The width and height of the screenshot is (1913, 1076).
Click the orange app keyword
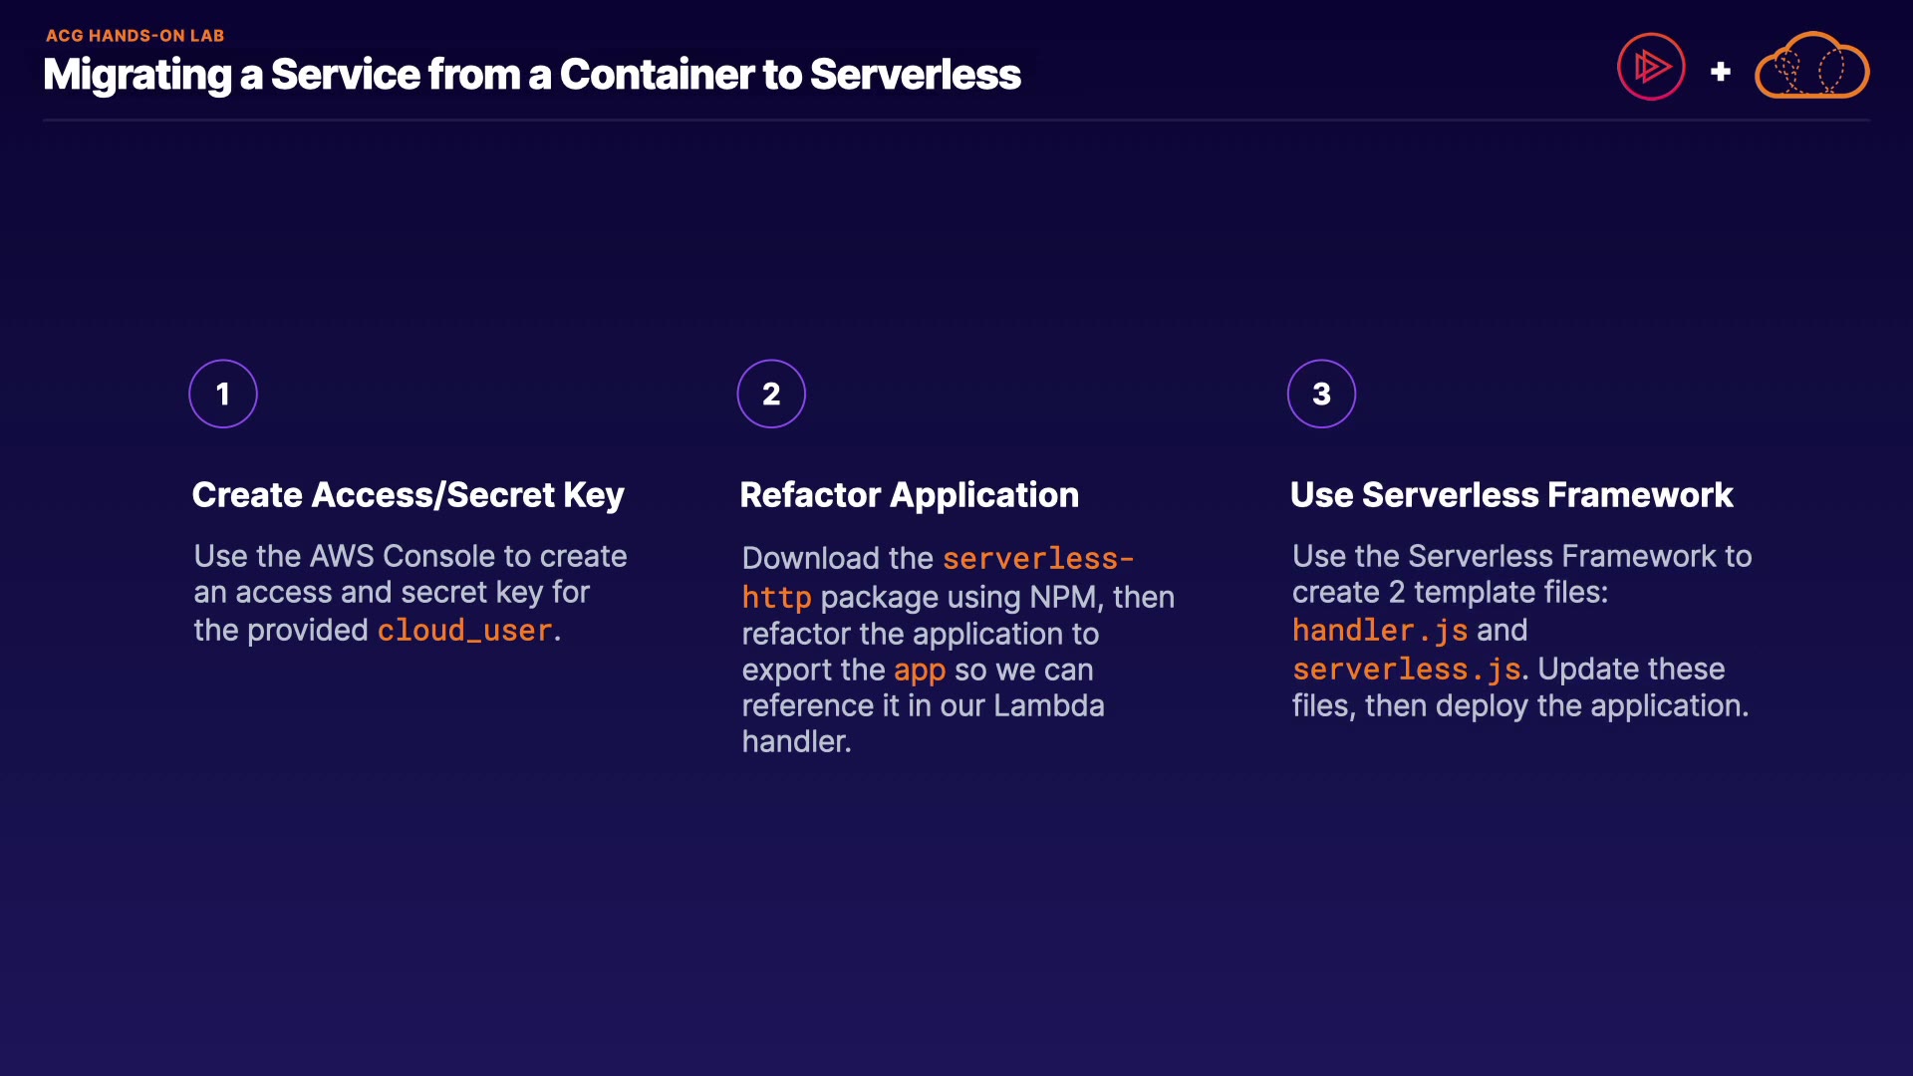tap(919, 671)
